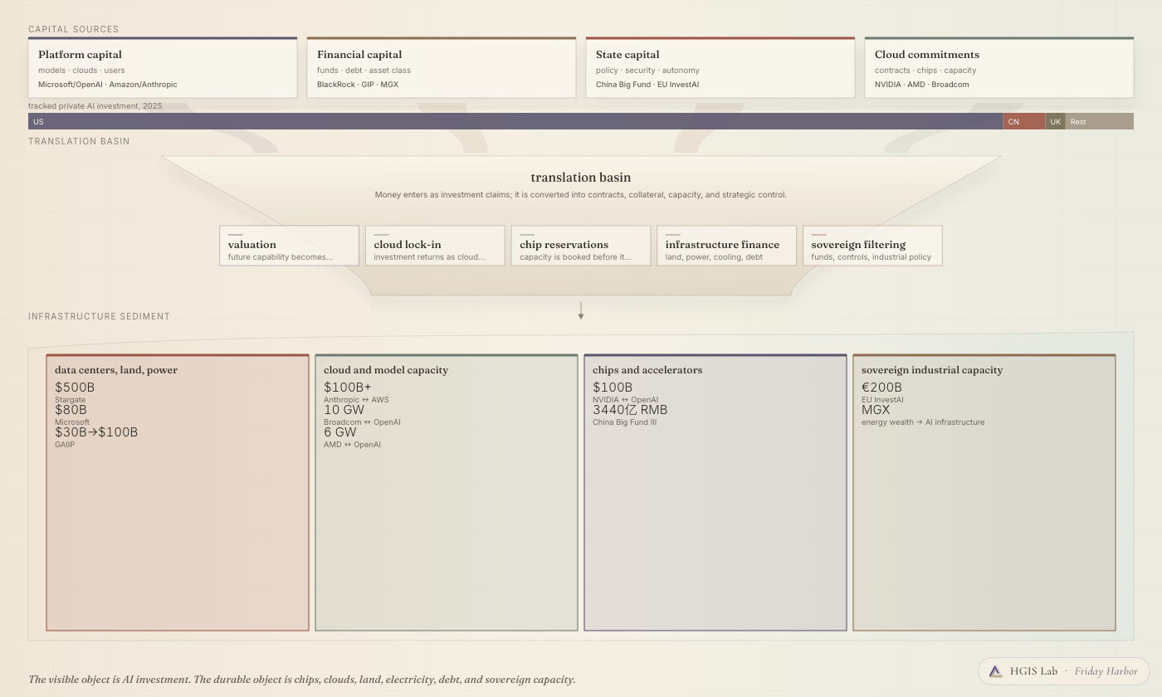Click 'China Big Fund · EU InvestAI' text

coord(647,85)
